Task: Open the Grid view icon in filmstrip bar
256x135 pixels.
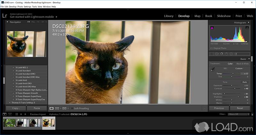Action: (17, 114)
